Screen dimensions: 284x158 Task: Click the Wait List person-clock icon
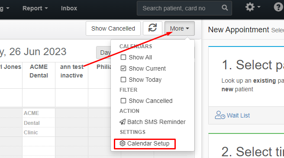[x=220, y=115]
